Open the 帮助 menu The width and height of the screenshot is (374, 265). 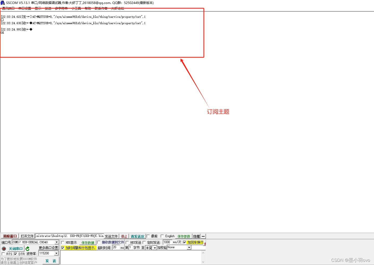[x=88, y=8]
